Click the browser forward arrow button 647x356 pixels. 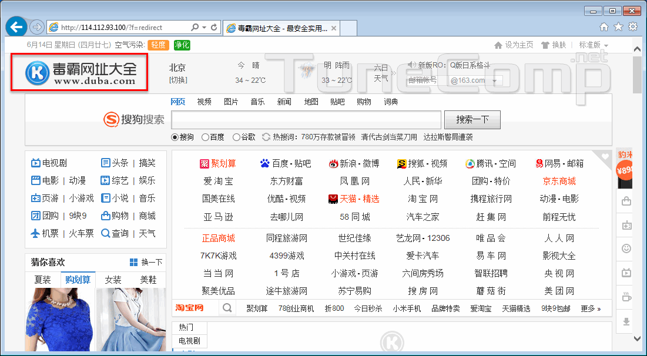[37, 27]
